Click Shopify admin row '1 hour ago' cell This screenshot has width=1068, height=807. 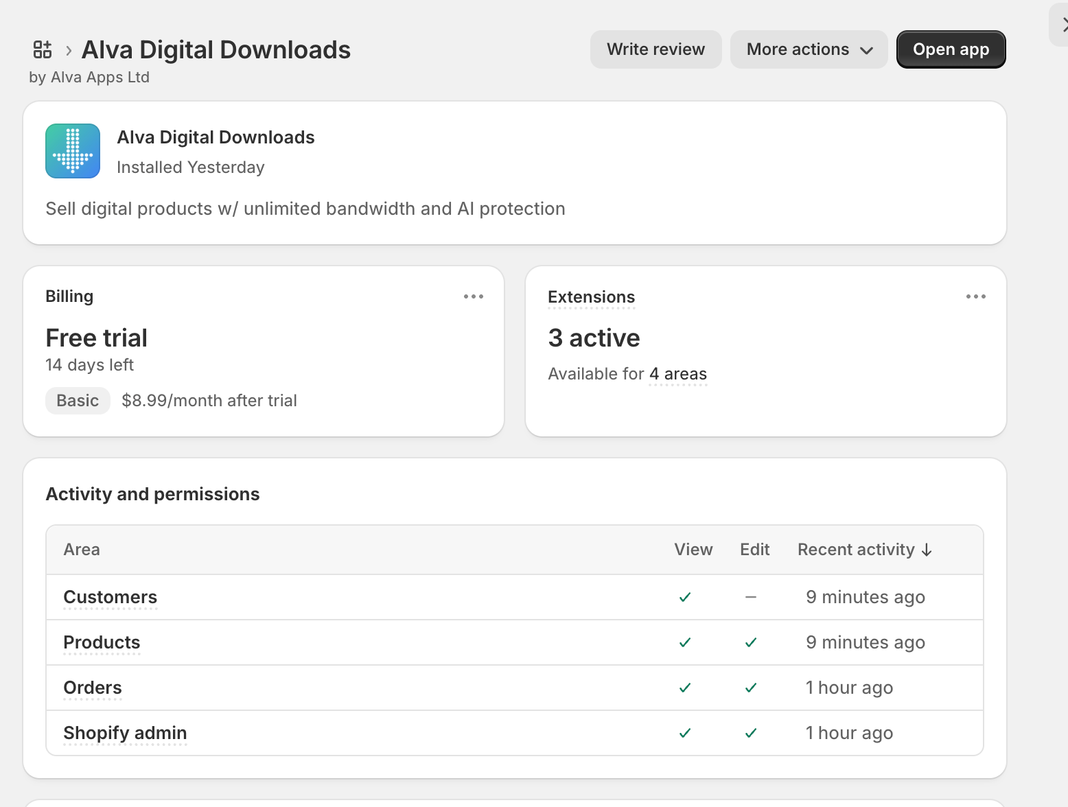(849, 733)
